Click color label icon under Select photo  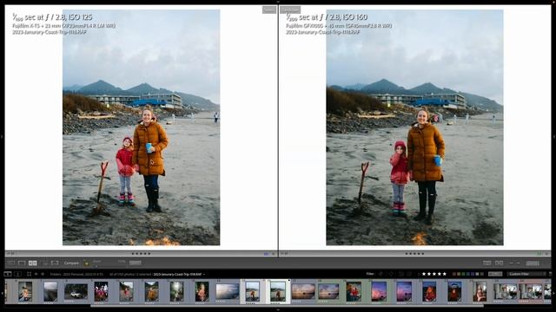[266, 254]
